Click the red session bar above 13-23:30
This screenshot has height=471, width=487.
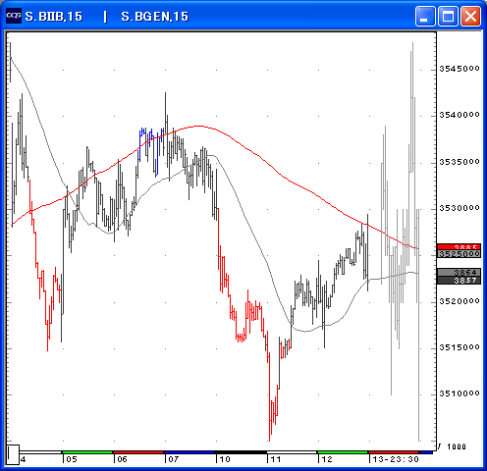click(394, 452)
